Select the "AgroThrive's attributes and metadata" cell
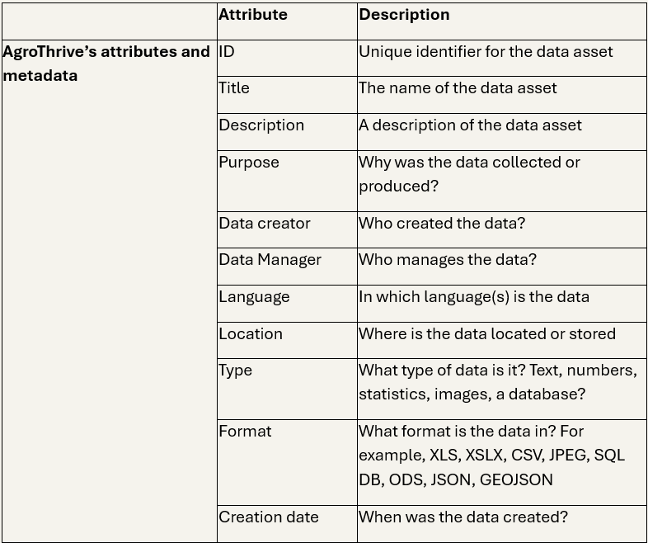 [x=106, y=64]
